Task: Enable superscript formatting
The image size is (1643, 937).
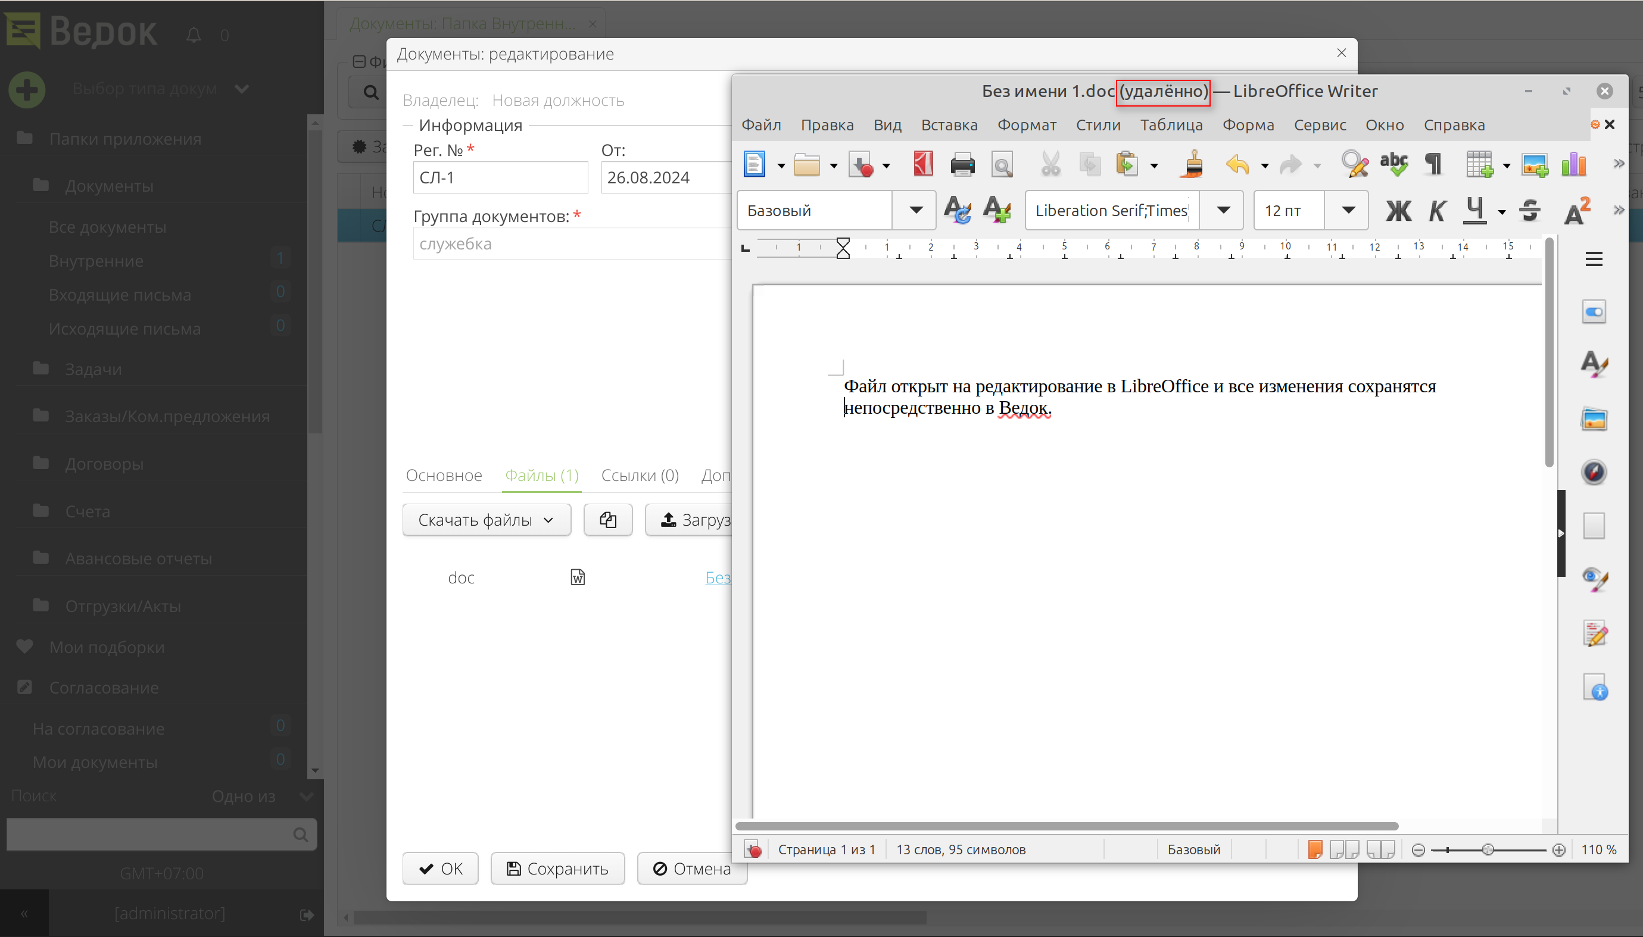Action: coord(1577,211)
